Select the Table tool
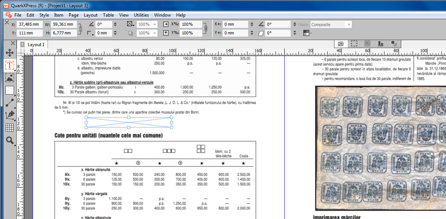The width and height of the screenshot is (446, 219). 9,127
